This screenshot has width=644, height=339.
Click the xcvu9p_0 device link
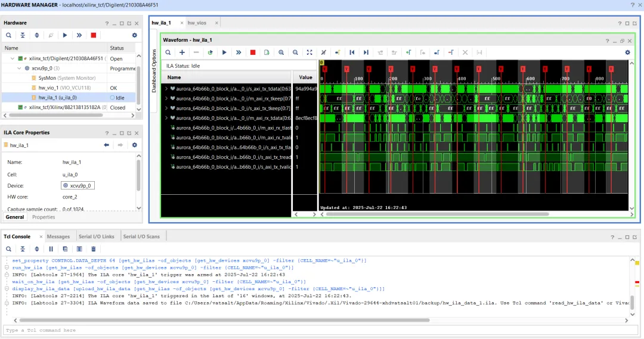pyautogui.click(x=80, y=186)
